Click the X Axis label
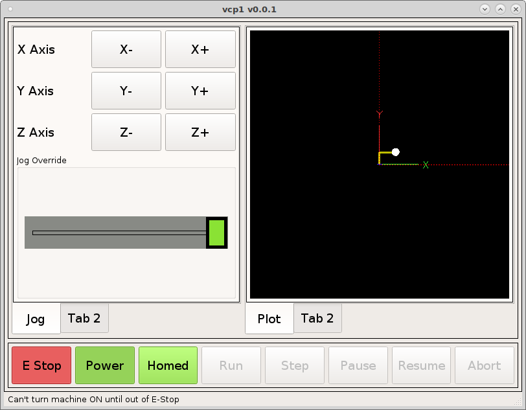 [x=36, y=49]
